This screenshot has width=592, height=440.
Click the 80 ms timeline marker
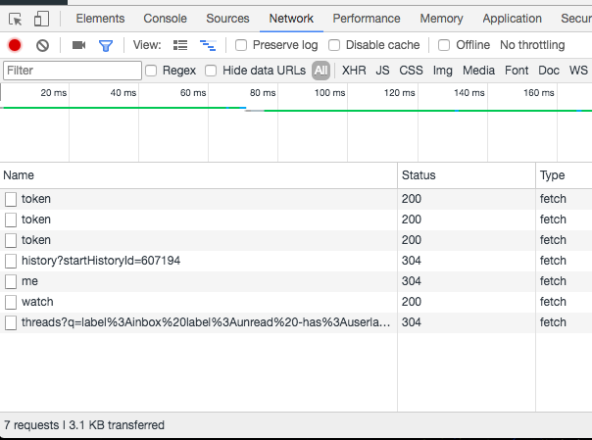coord(263,93)
